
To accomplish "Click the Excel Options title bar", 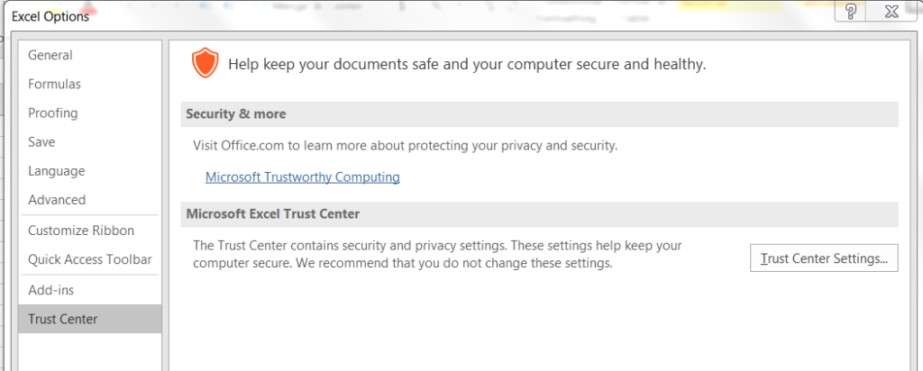I will tap(412, 16).
